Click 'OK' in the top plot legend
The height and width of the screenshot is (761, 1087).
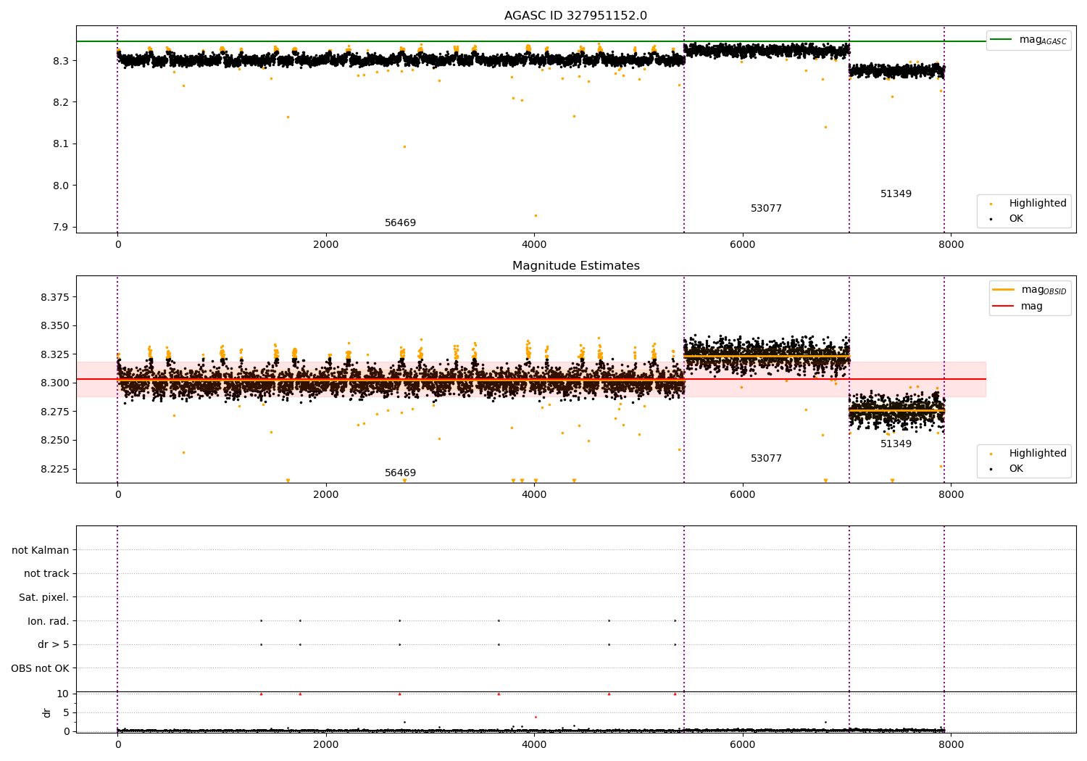click(x=1016, y=219)
